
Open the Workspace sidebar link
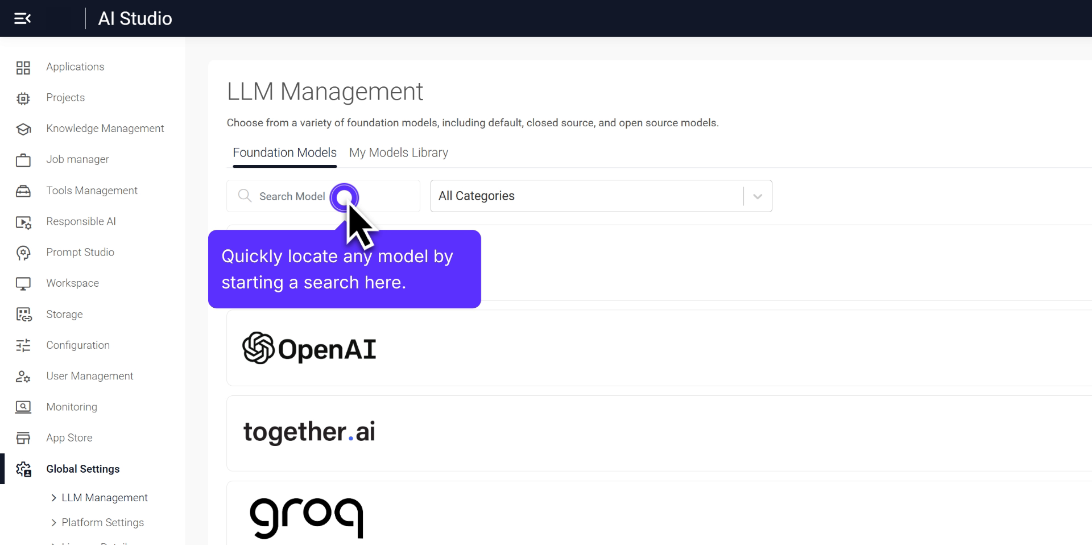point(72,283)
